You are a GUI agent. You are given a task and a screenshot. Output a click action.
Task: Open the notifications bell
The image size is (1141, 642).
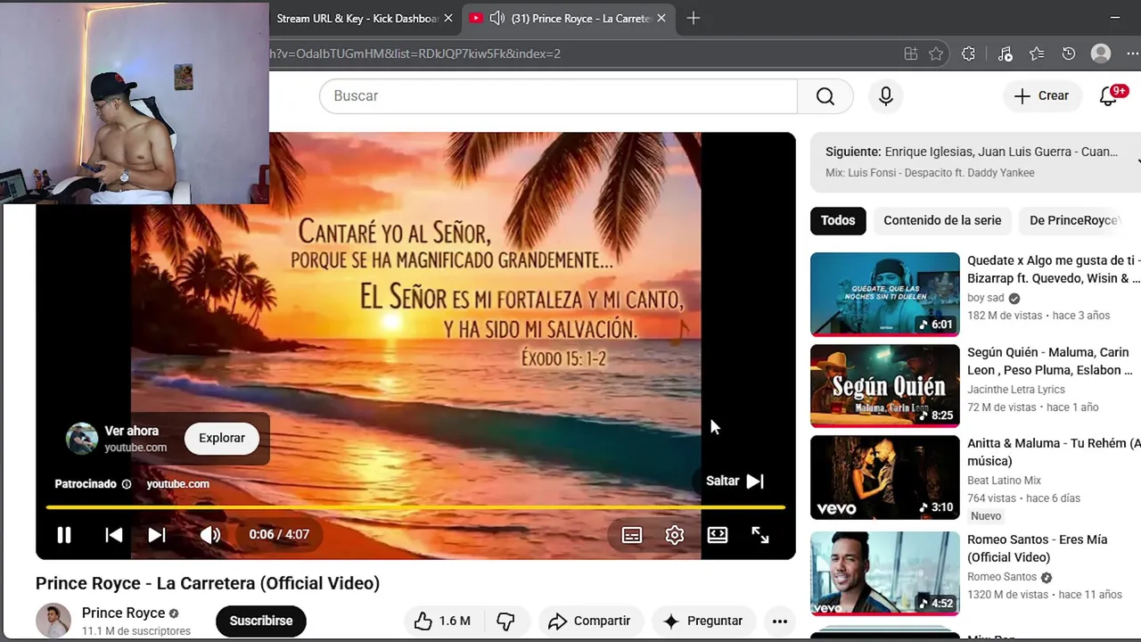coord(1109,95)
